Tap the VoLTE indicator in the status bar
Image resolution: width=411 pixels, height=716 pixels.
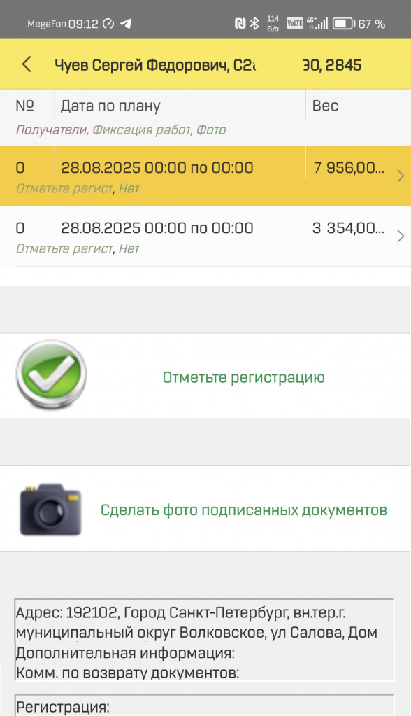pos(295,23)
